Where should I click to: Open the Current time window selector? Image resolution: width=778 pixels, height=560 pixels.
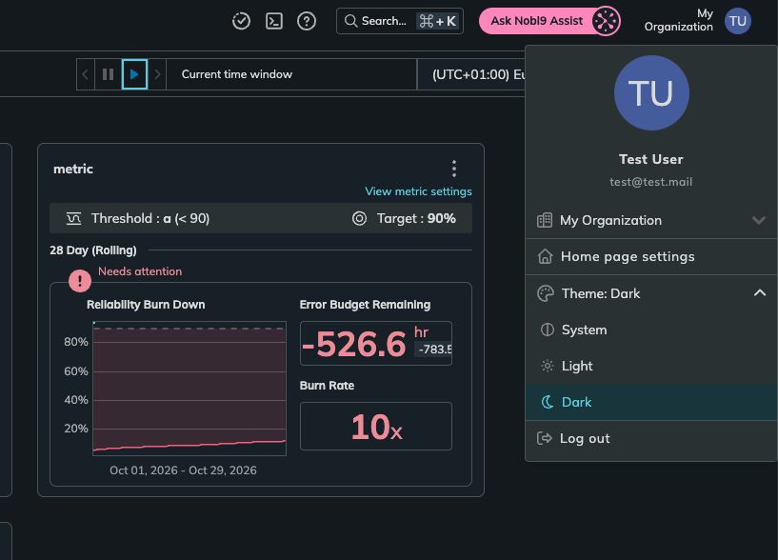coord(291,74)
